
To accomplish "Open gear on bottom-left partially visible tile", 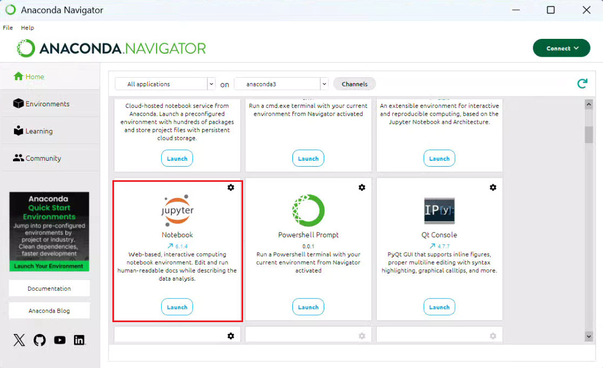I will click(x=231, y=336).
